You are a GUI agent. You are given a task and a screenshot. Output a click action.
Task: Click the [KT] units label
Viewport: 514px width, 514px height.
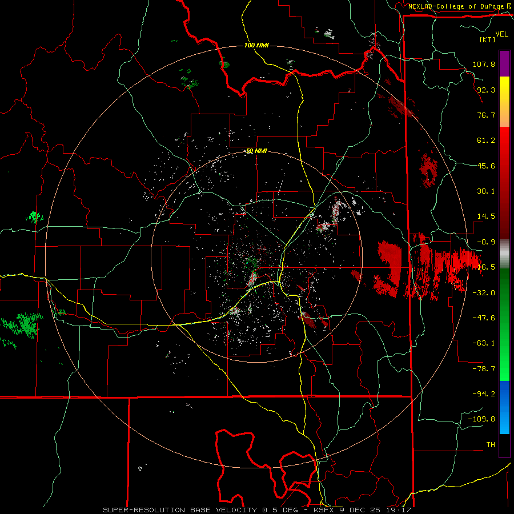487,39
